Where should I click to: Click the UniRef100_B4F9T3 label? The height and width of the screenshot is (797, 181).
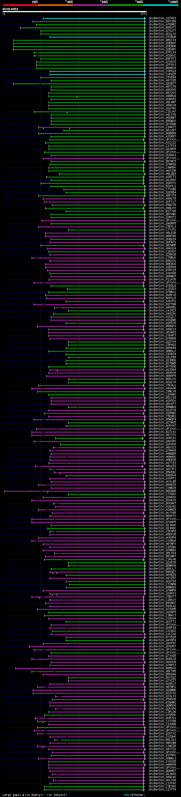point(162,59)
